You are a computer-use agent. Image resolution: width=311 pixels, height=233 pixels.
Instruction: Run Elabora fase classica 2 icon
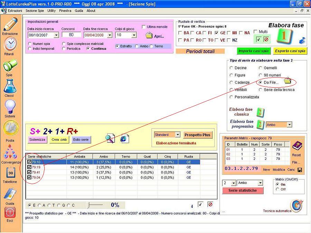pos(260,112)
